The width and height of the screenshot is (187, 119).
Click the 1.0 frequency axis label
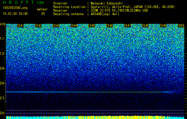pyautogui.click(x=3, y=54)
